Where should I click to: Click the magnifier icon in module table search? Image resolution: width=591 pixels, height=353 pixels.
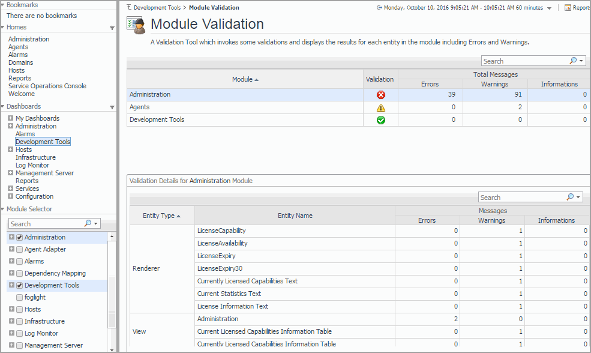572,61
